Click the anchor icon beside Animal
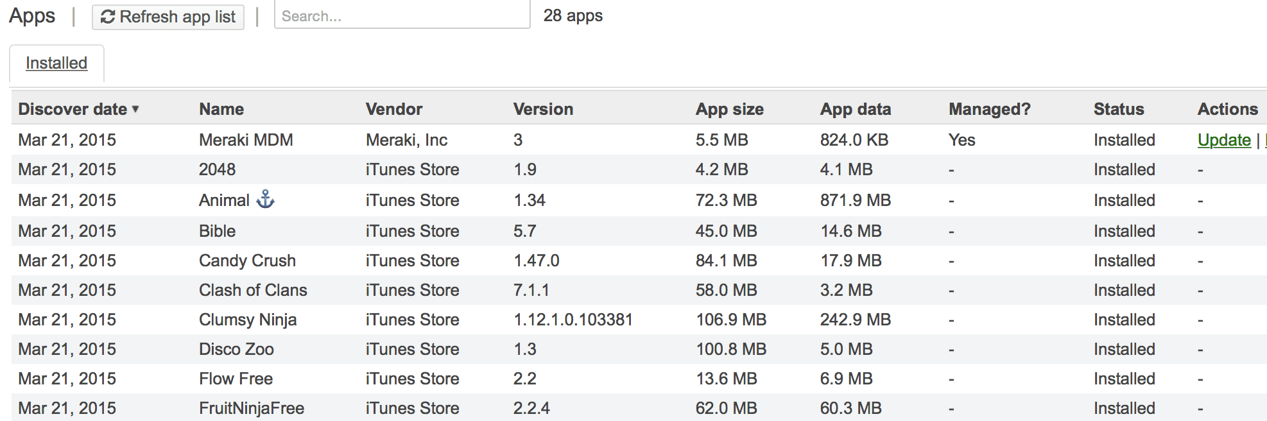This screenshot has height=421, width=1267. (x=265, y=200)
